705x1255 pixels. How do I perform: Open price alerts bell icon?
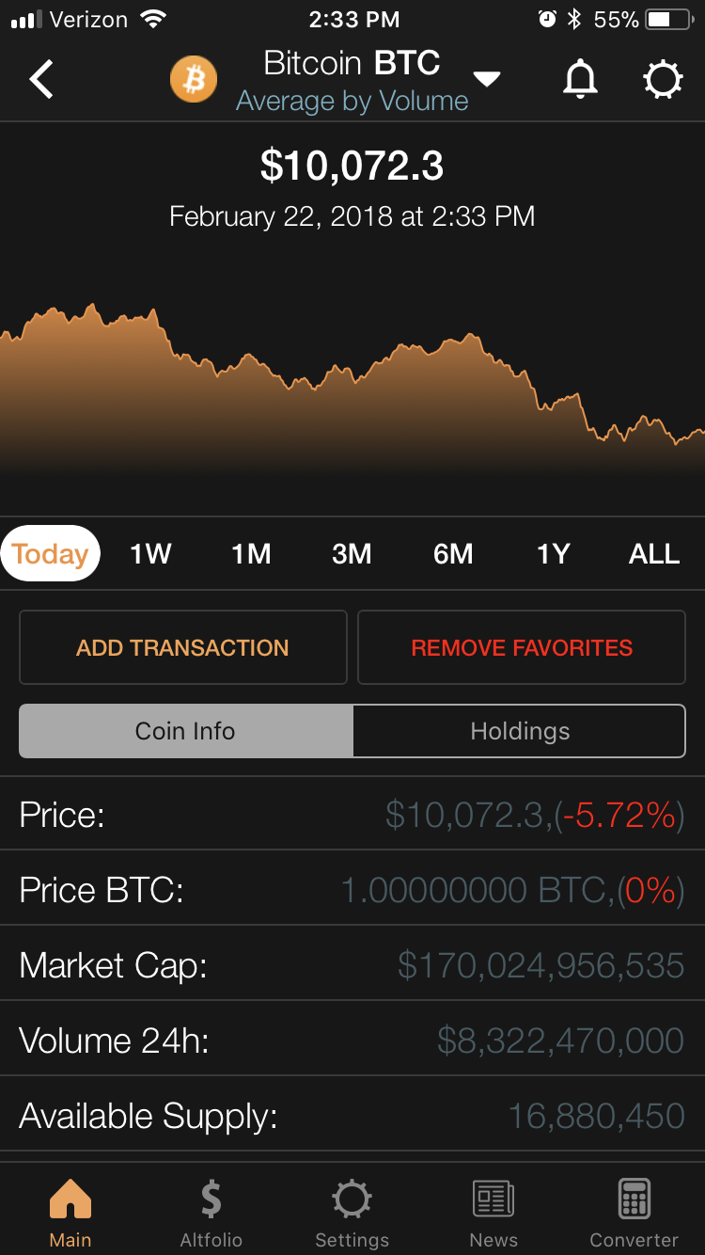click(580, 80)
